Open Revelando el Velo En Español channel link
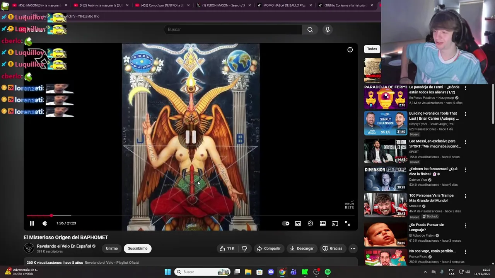This screenshot has width=495, height=278. [x=64, y=246]
